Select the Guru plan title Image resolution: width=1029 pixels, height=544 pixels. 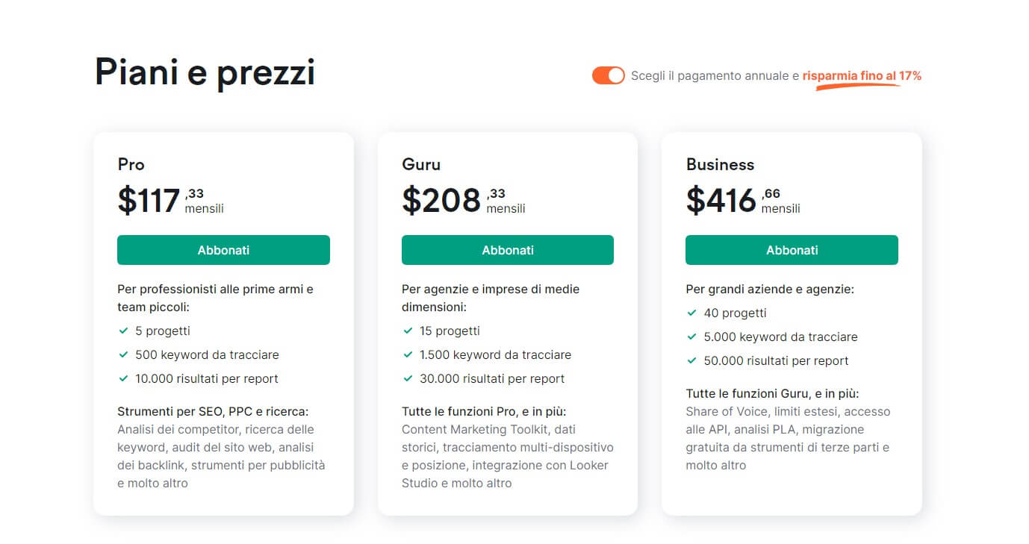421,164
